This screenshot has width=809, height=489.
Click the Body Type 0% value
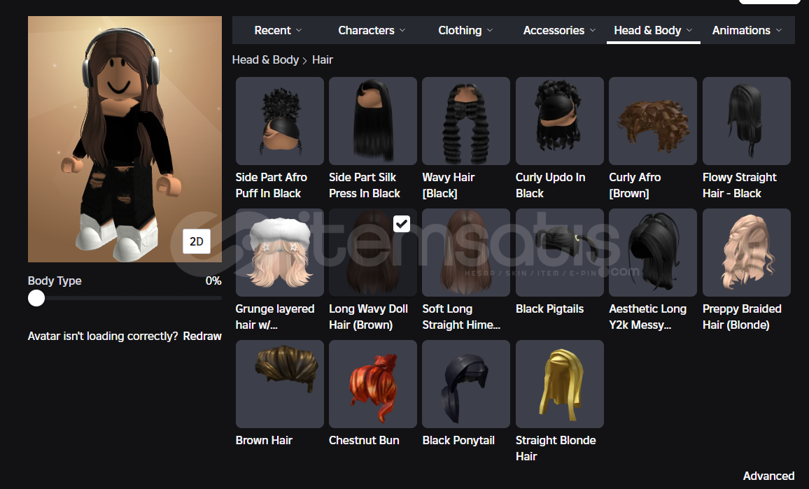point(213,281)
